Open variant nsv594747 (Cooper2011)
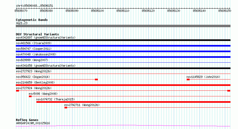The height and width of the screenshot is (129, 238). (x=34, y=49)
